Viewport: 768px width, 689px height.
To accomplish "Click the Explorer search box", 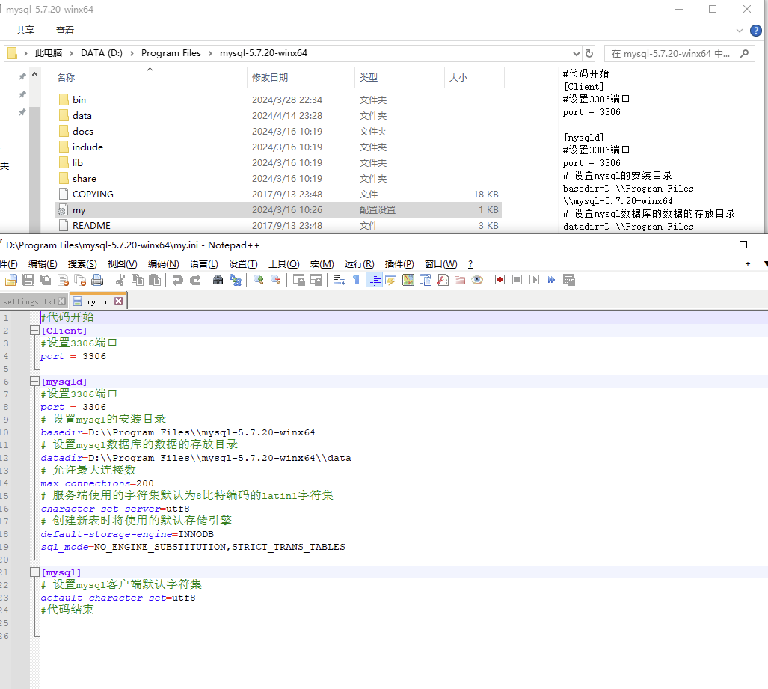I will click(x=679, y=53).
